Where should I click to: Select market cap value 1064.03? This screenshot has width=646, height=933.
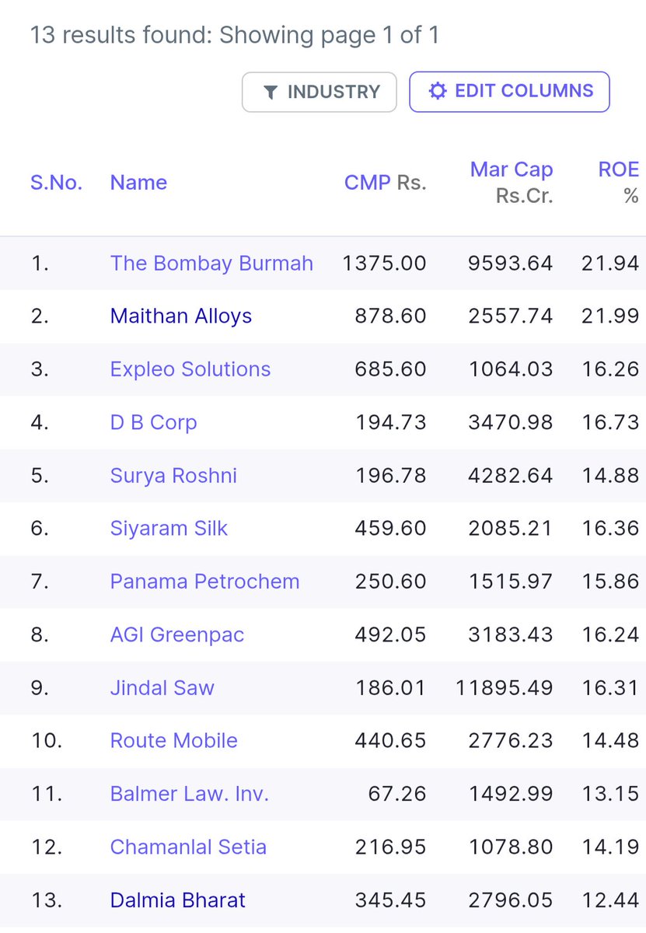511,369
